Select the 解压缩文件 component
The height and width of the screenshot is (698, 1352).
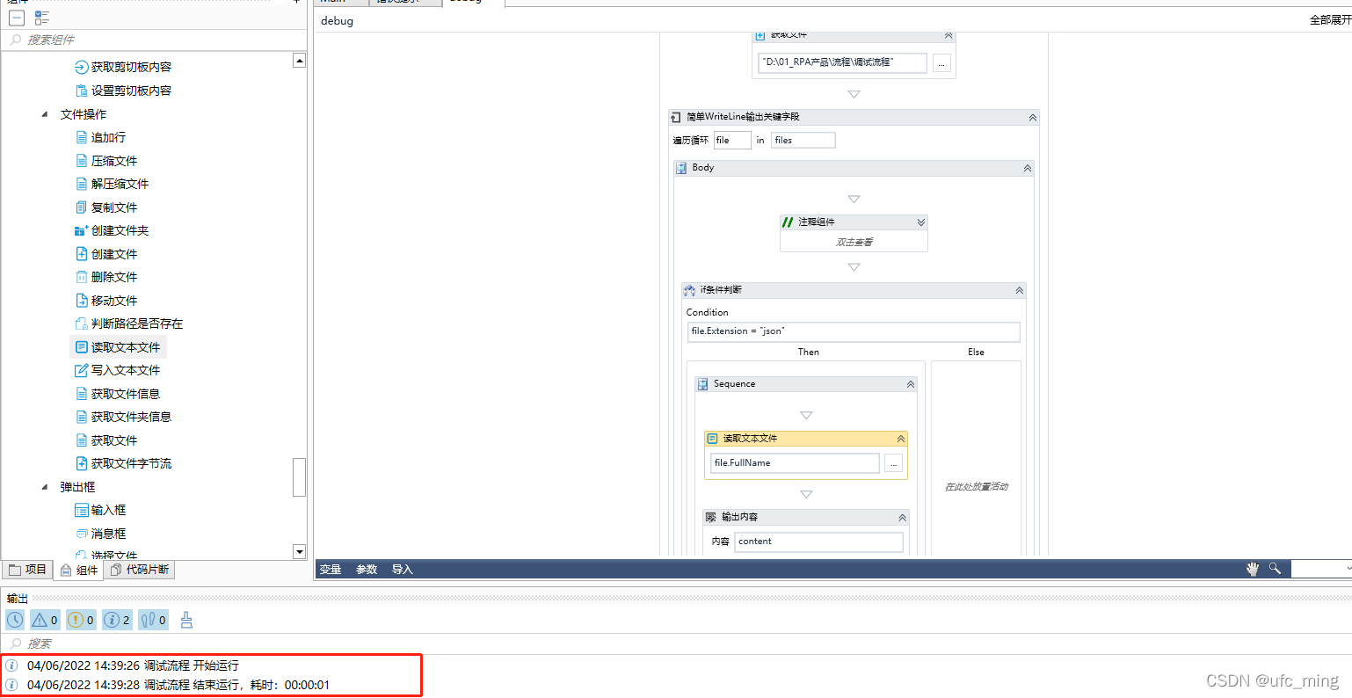tap(112, 184)
